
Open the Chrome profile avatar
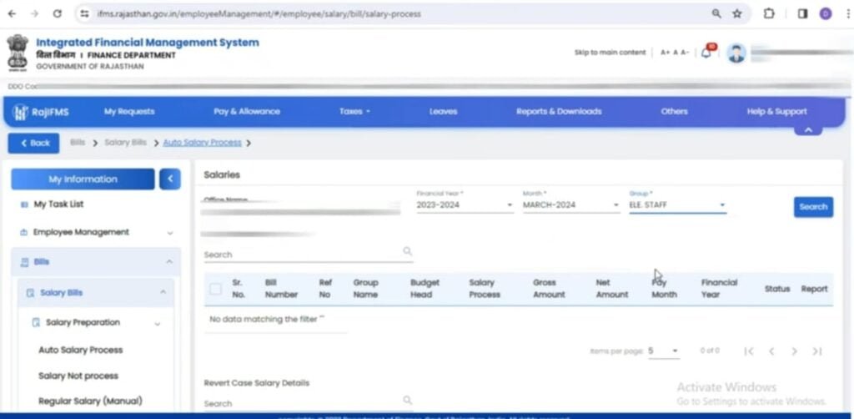(826, 13)
